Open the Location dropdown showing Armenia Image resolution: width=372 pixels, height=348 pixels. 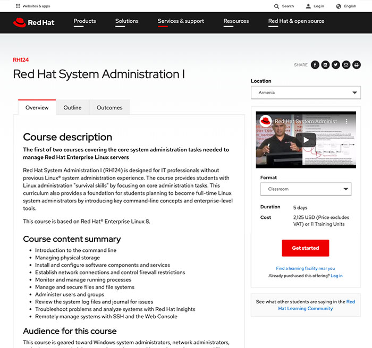tap(306, 92)
